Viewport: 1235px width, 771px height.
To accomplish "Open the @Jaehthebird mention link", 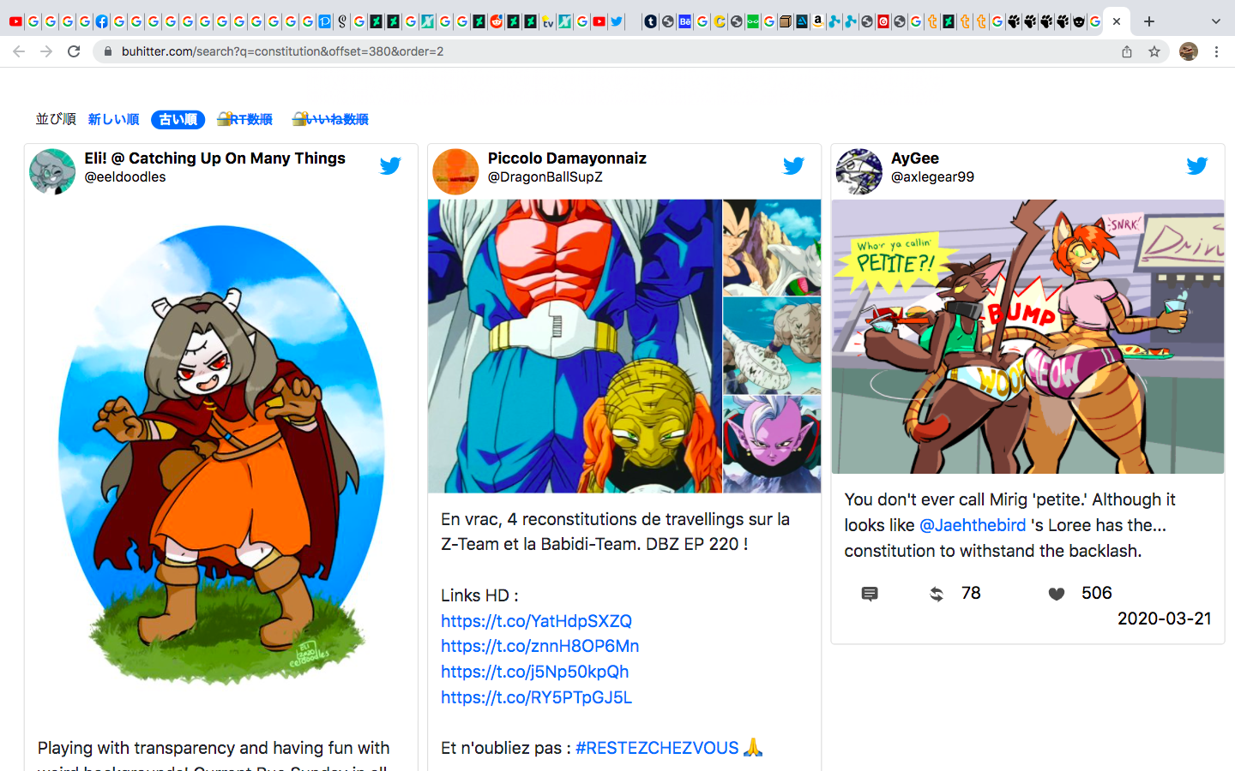I will 973,525.
